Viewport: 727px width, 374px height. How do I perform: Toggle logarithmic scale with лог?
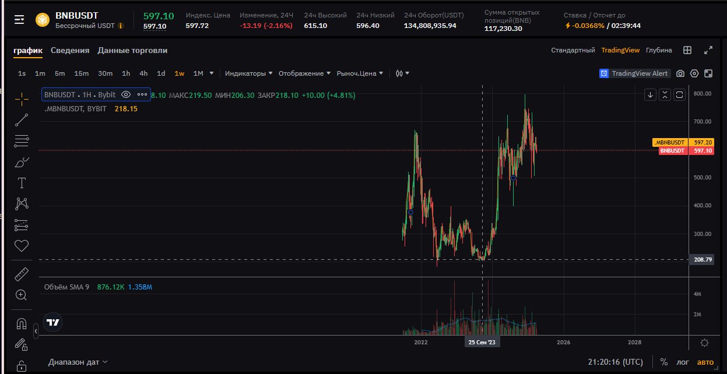(682, 362)
